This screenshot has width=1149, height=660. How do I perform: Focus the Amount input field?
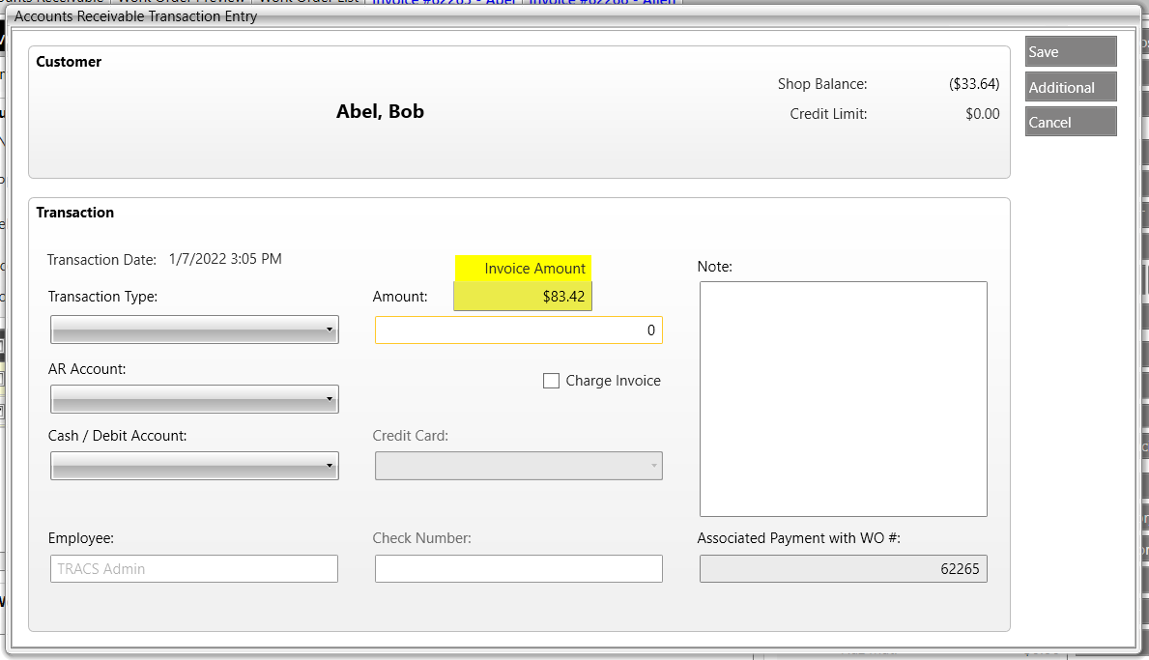518,330
